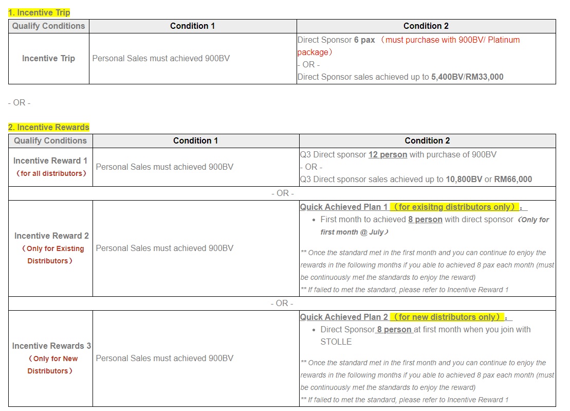Click the 'Incentive Rewards 3' row label
This screenshot has height=411, width=570.
point(51,346)
